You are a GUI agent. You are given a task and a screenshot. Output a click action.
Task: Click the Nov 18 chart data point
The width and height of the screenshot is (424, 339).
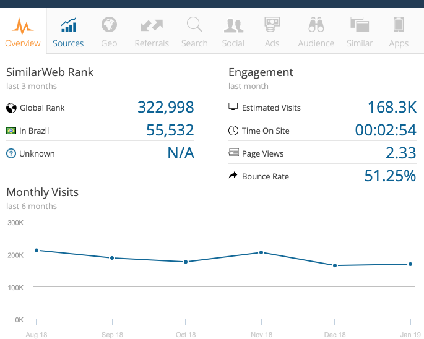coord(261,252)
